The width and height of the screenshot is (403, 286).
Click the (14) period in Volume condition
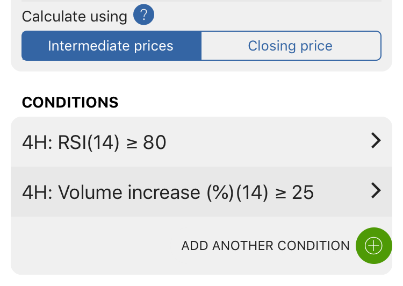(x=252, y=192)
